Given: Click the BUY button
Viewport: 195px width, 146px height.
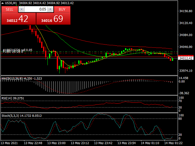Looking at the screenshot, I should pyautogui.click(x=62, y=9).
